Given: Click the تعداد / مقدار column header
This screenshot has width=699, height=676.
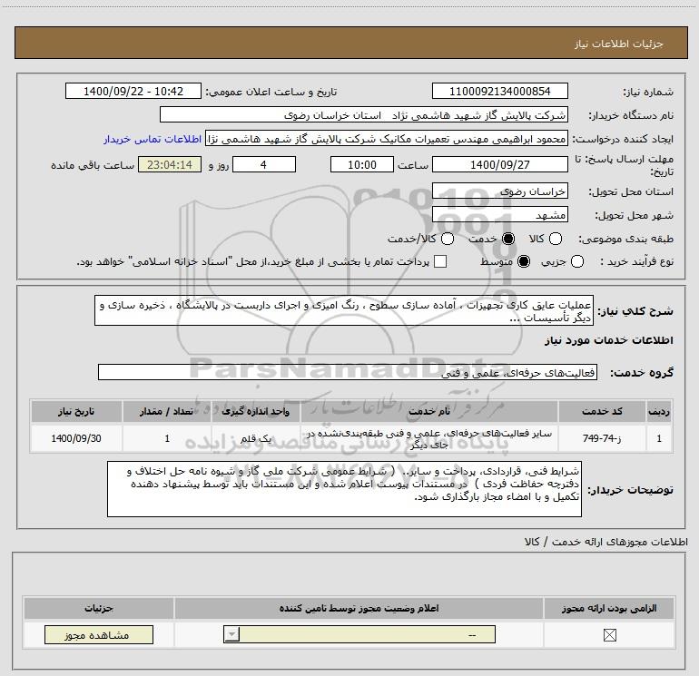Looking at the screenshot, I should point(167,411).
